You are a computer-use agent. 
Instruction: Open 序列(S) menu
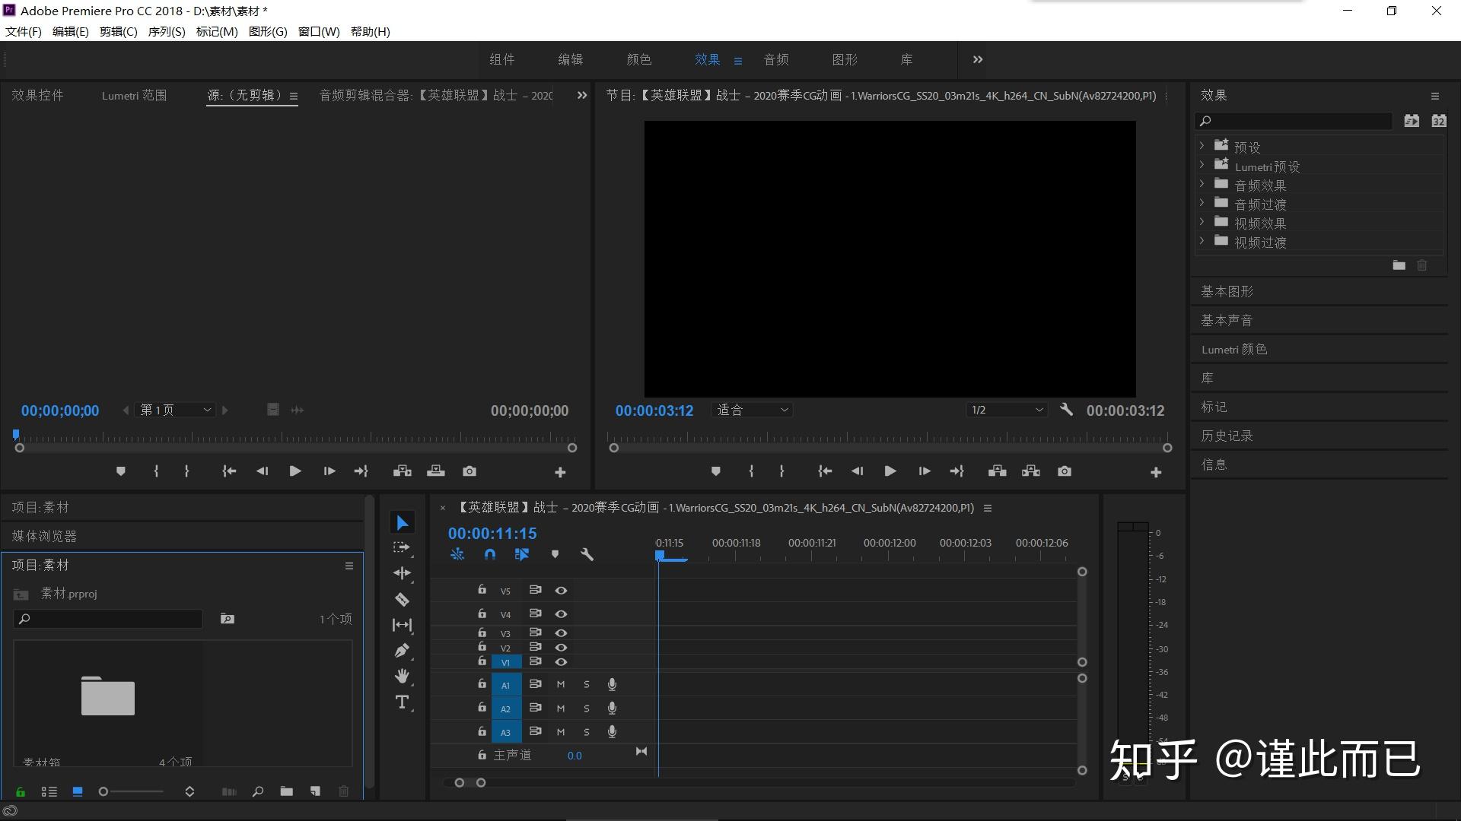point(166,31)
